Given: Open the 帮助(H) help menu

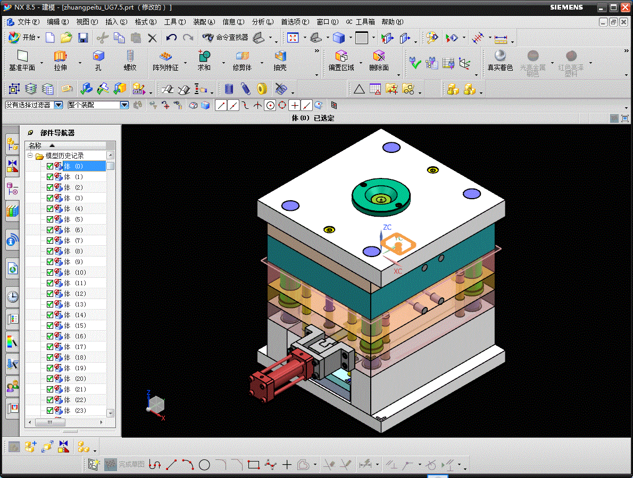Looking at the screenshot, I should (392, 22).
